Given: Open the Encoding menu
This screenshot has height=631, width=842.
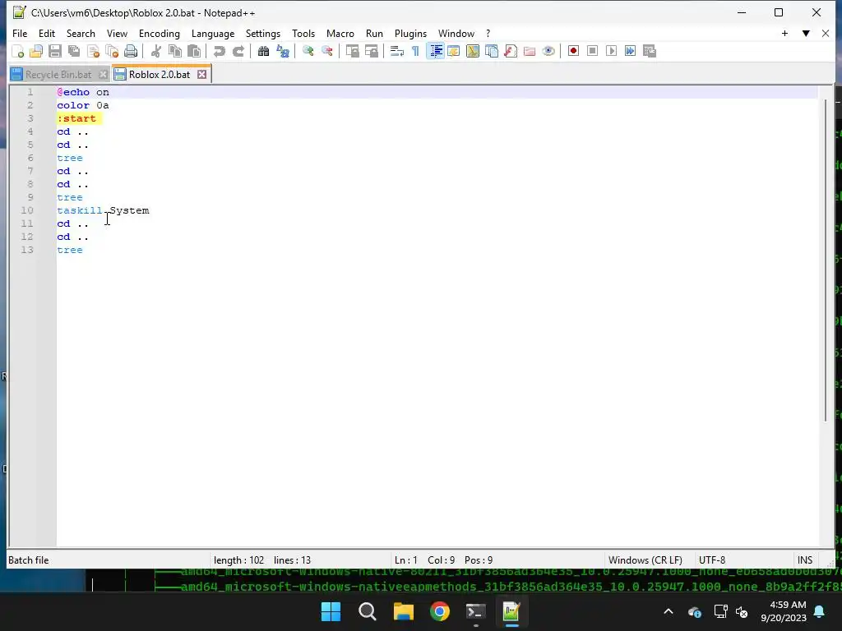Looking at the screenshot, I should [x=160, y=33].
